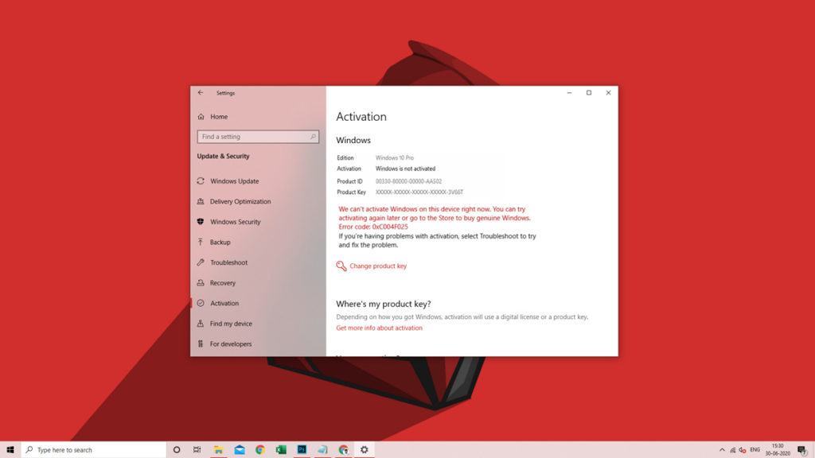Open Get more info about activation

point(378,328)
